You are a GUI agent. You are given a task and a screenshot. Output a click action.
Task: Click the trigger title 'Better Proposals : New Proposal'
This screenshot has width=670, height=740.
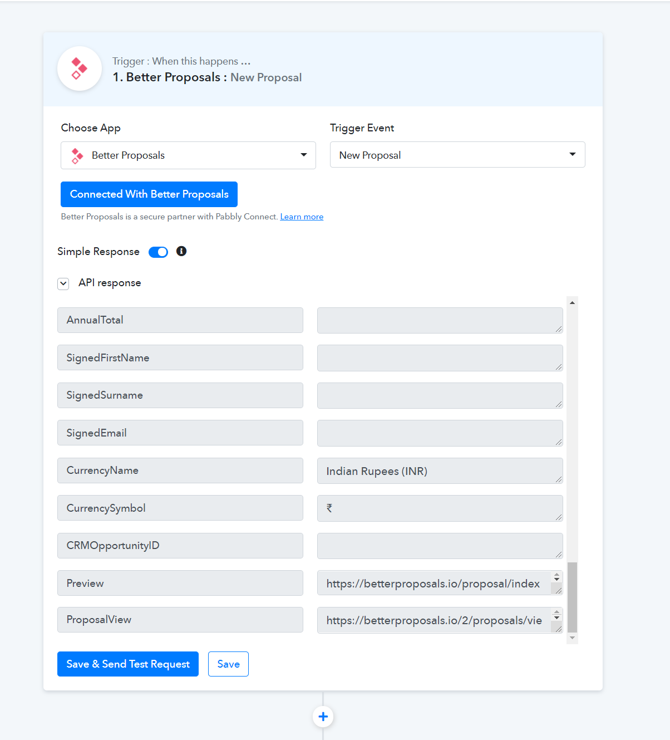coord(207,77)
